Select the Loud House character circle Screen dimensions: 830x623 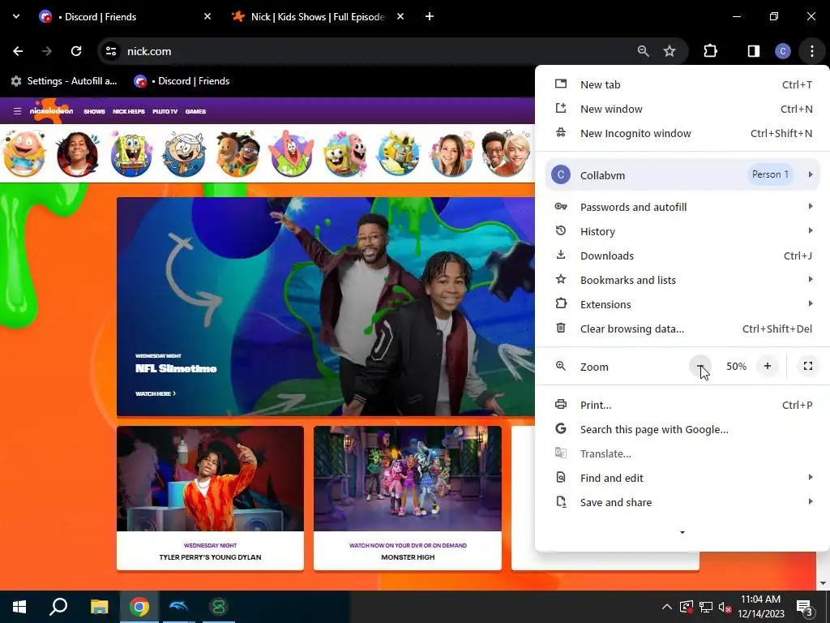coord(184,153)
